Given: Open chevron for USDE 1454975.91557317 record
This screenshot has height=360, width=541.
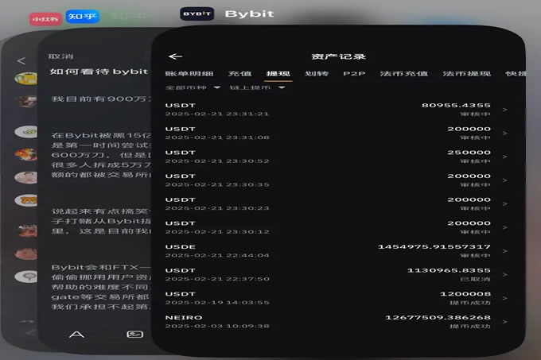Looking at the screenshot, I should 504,251.
